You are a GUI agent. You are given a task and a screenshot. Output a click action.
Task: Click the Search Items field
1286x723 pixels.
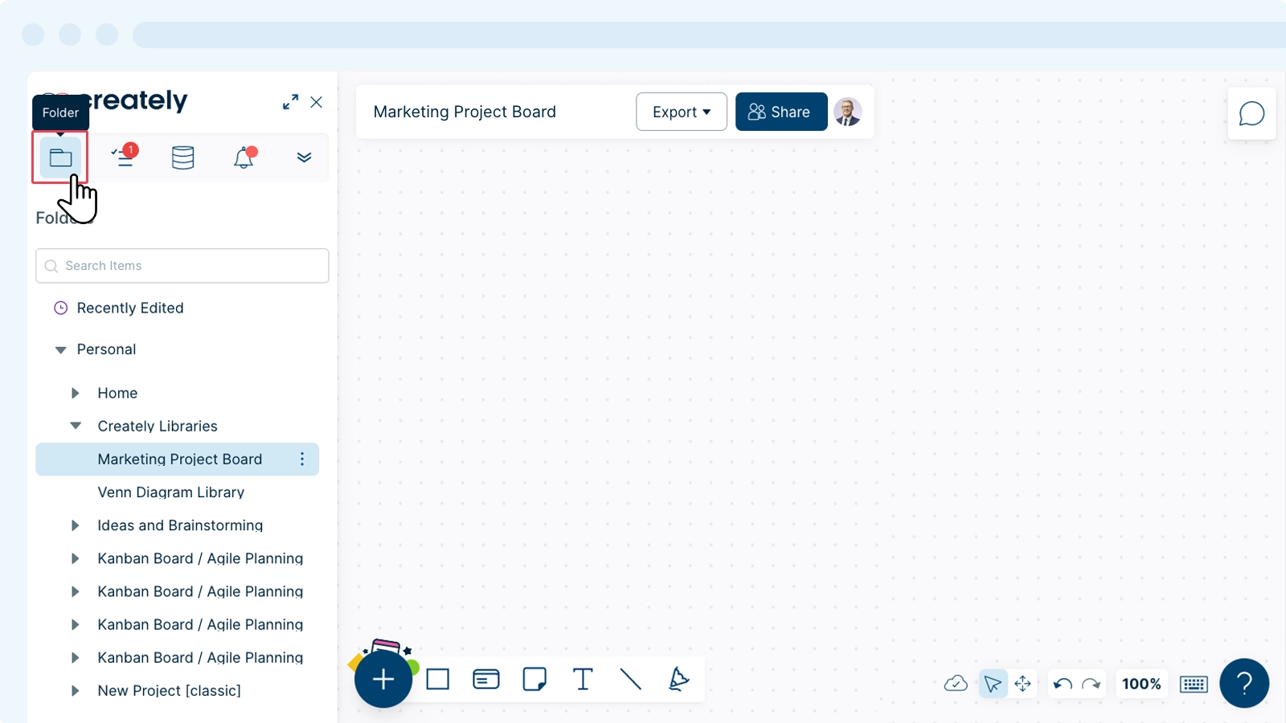tap(182, 266)
